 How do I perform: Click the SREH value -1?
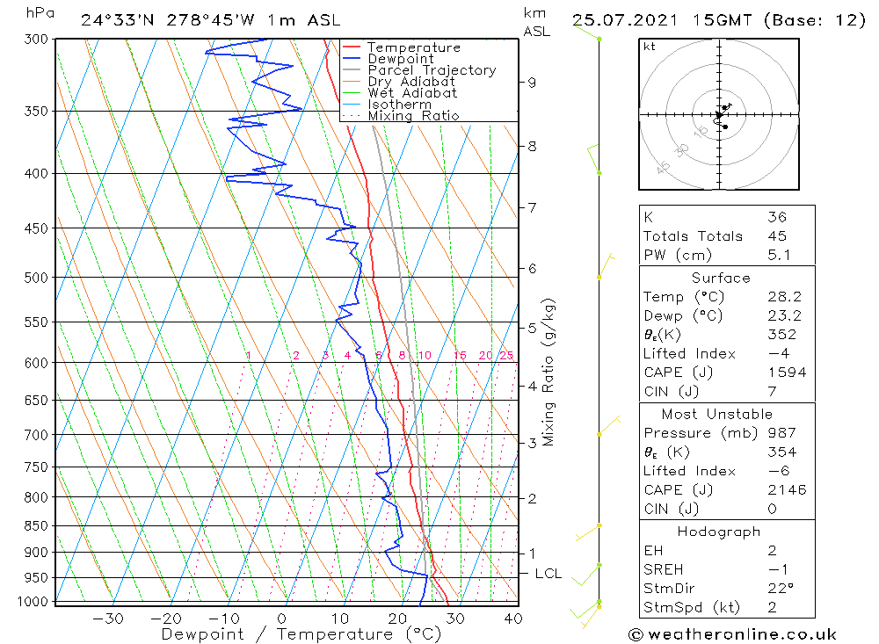[779, 569]
